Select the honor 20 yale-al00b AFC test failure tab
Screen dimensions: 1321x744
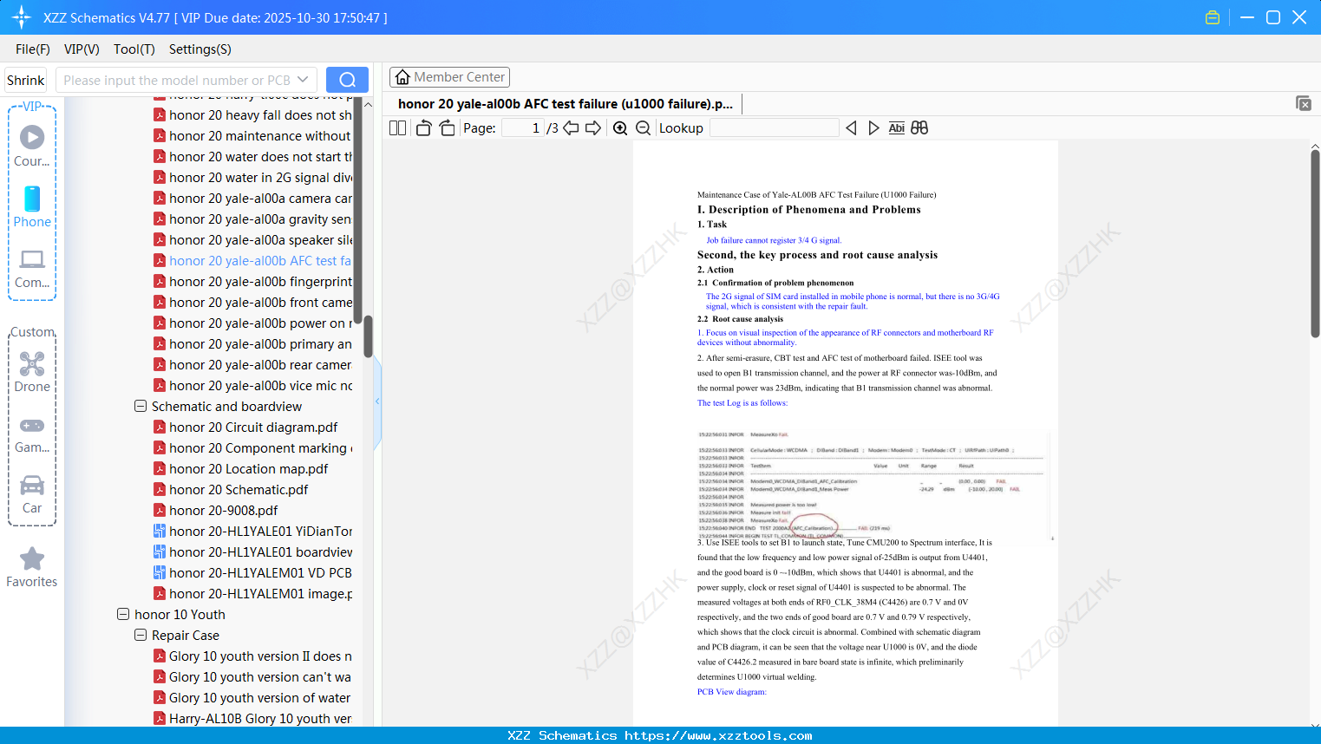pyautogui.click(x=566, y=104)
